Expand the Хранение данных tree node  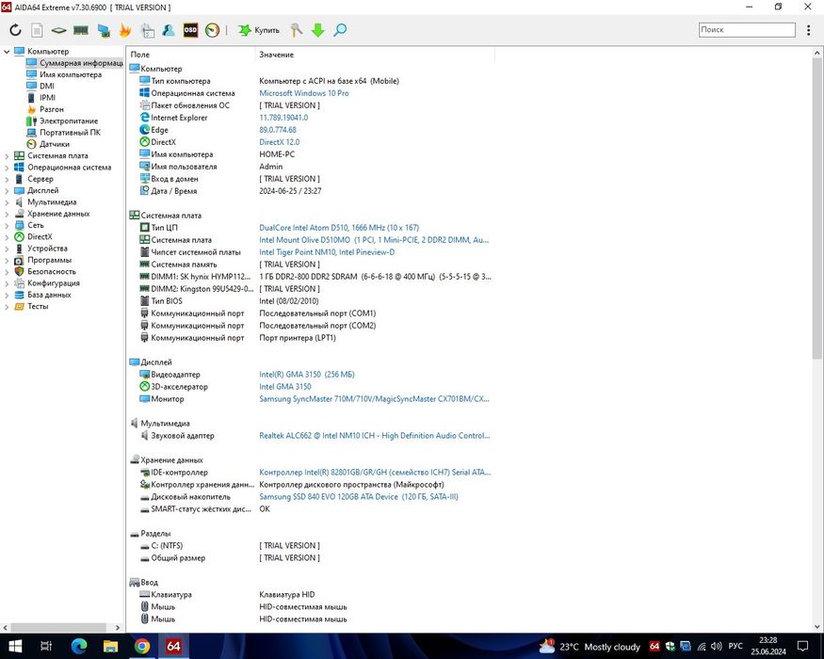pyautogui.click(x=7, y=214)
